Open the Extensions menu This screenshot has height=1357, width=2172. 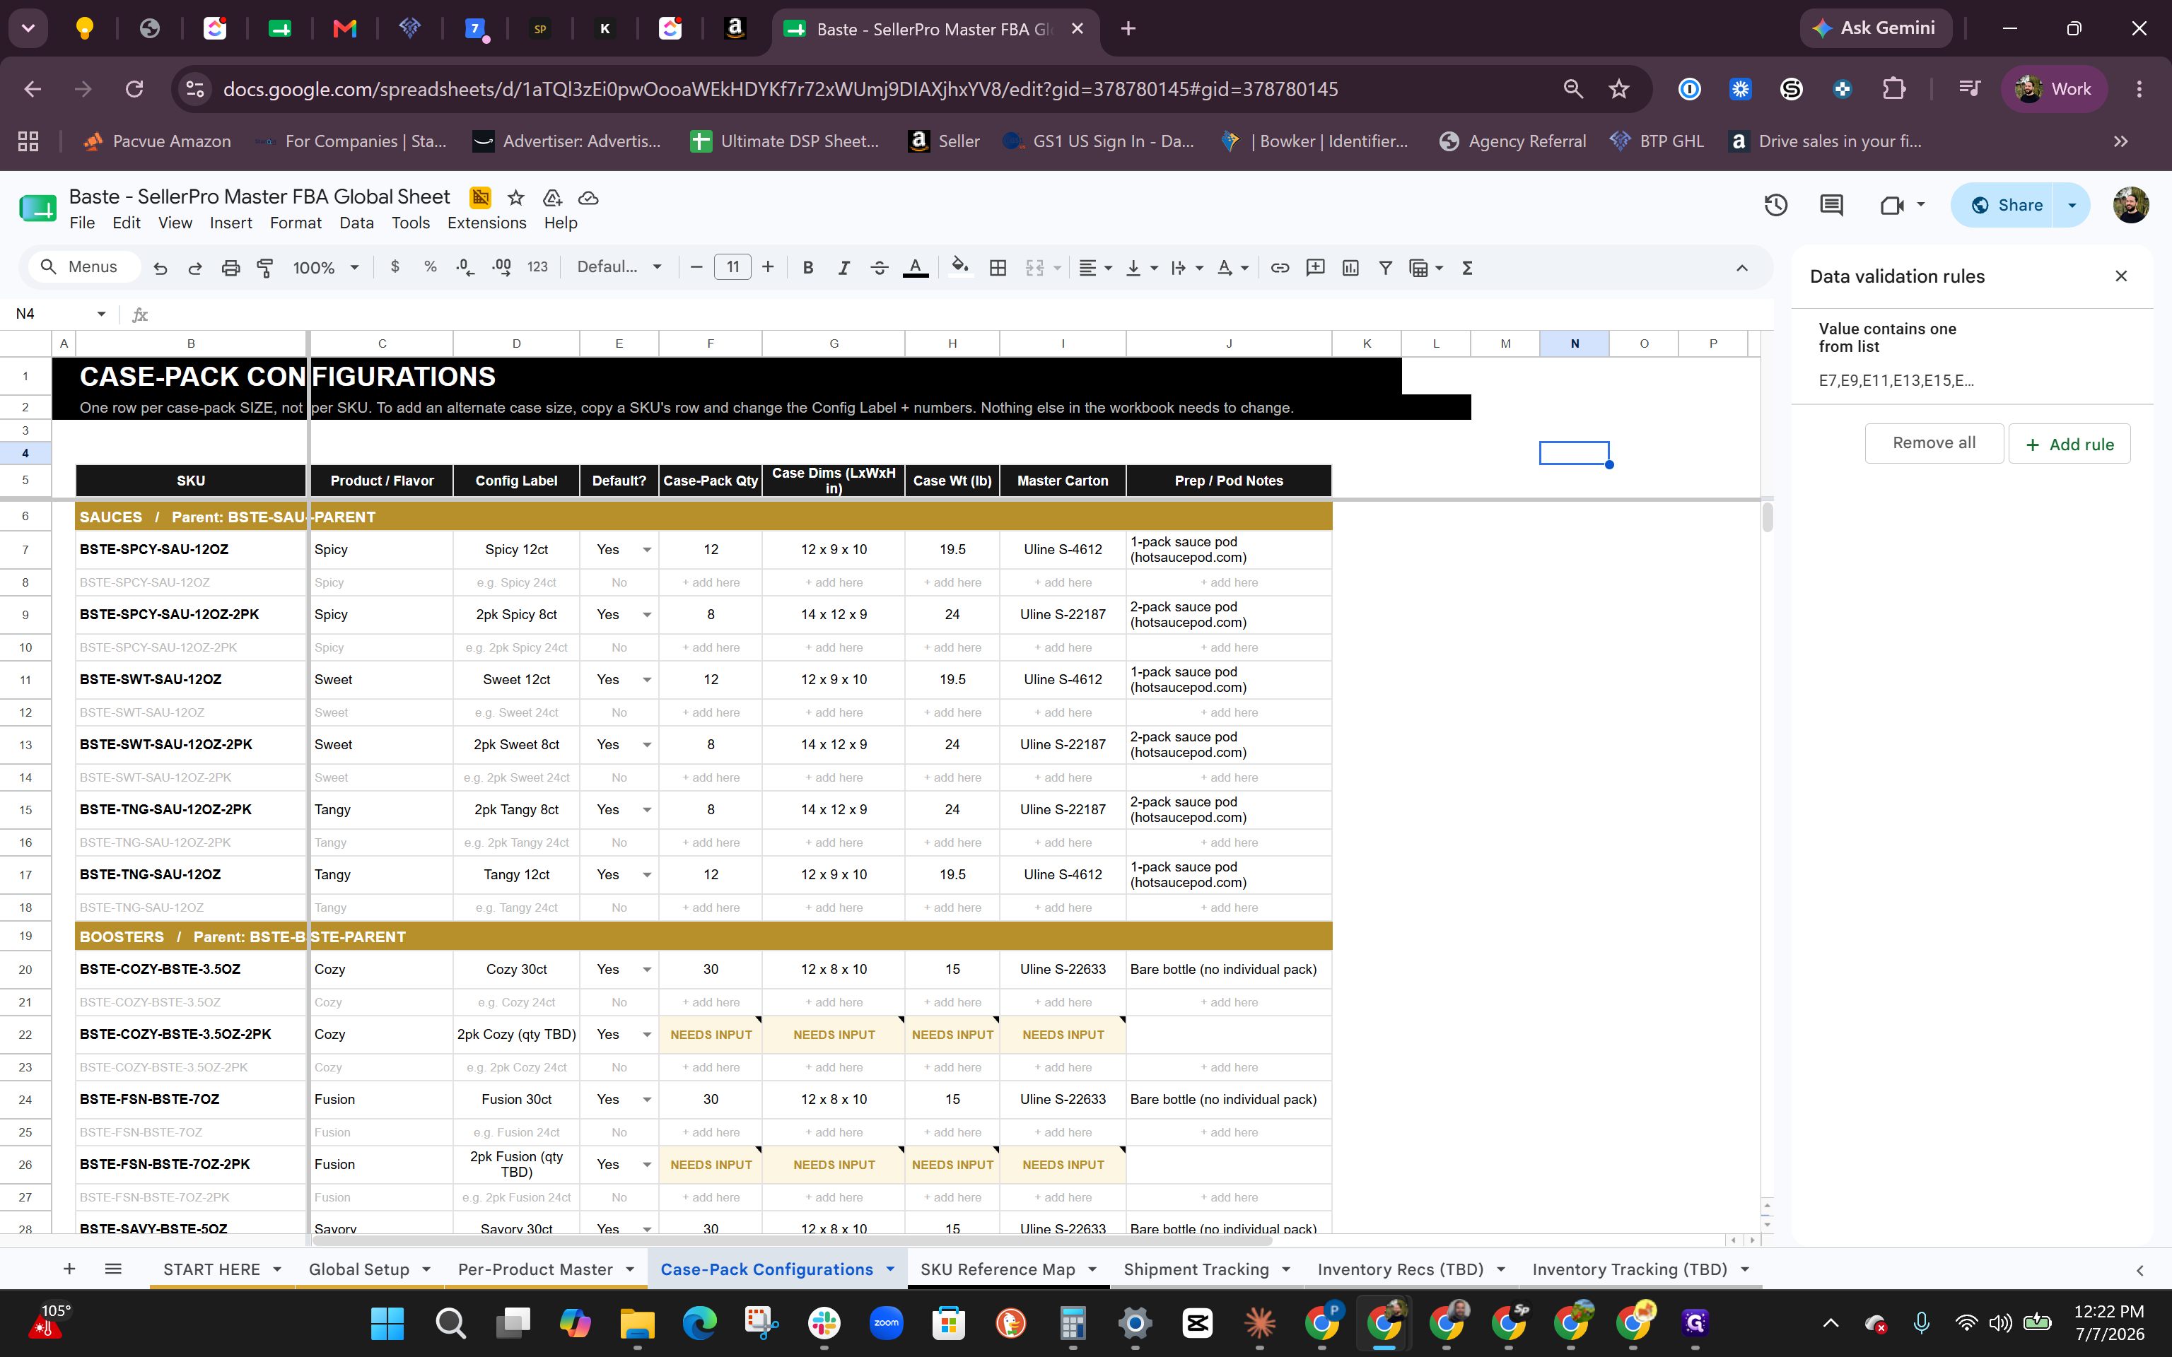(x=486, y=223)
